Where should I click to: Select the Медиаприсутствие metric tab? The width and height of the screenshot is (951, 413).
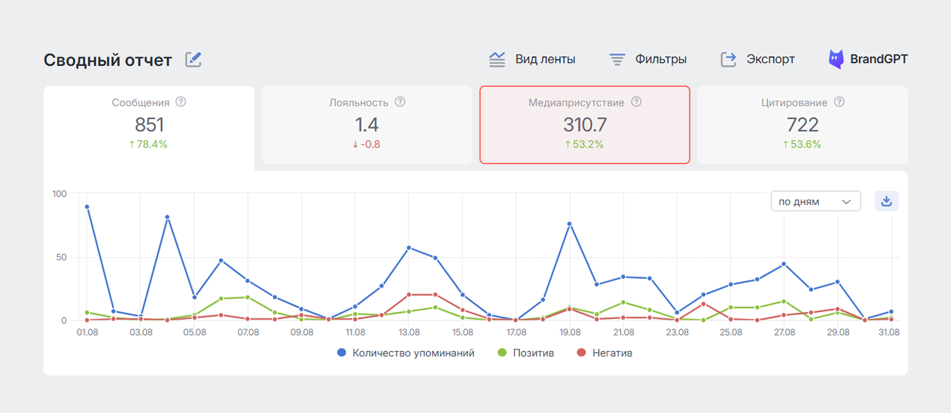point(584,125)
